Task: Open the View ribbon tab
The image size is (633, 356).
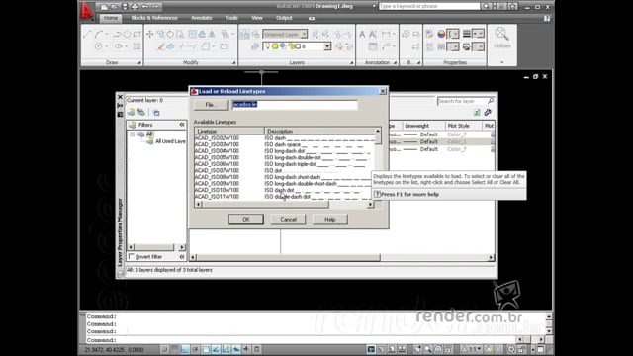Action: point(257,18)
